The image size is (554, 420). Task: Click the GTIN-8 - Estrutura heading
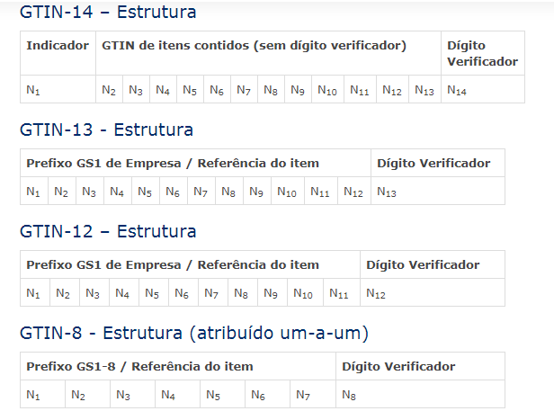(193, 334)
